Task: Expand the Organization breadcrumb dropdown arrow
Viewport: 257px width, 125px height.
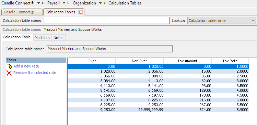Action: point(101,3)
